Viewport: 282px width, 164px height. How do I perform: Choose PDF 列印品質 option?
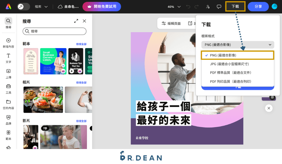(x=238, y=82)
